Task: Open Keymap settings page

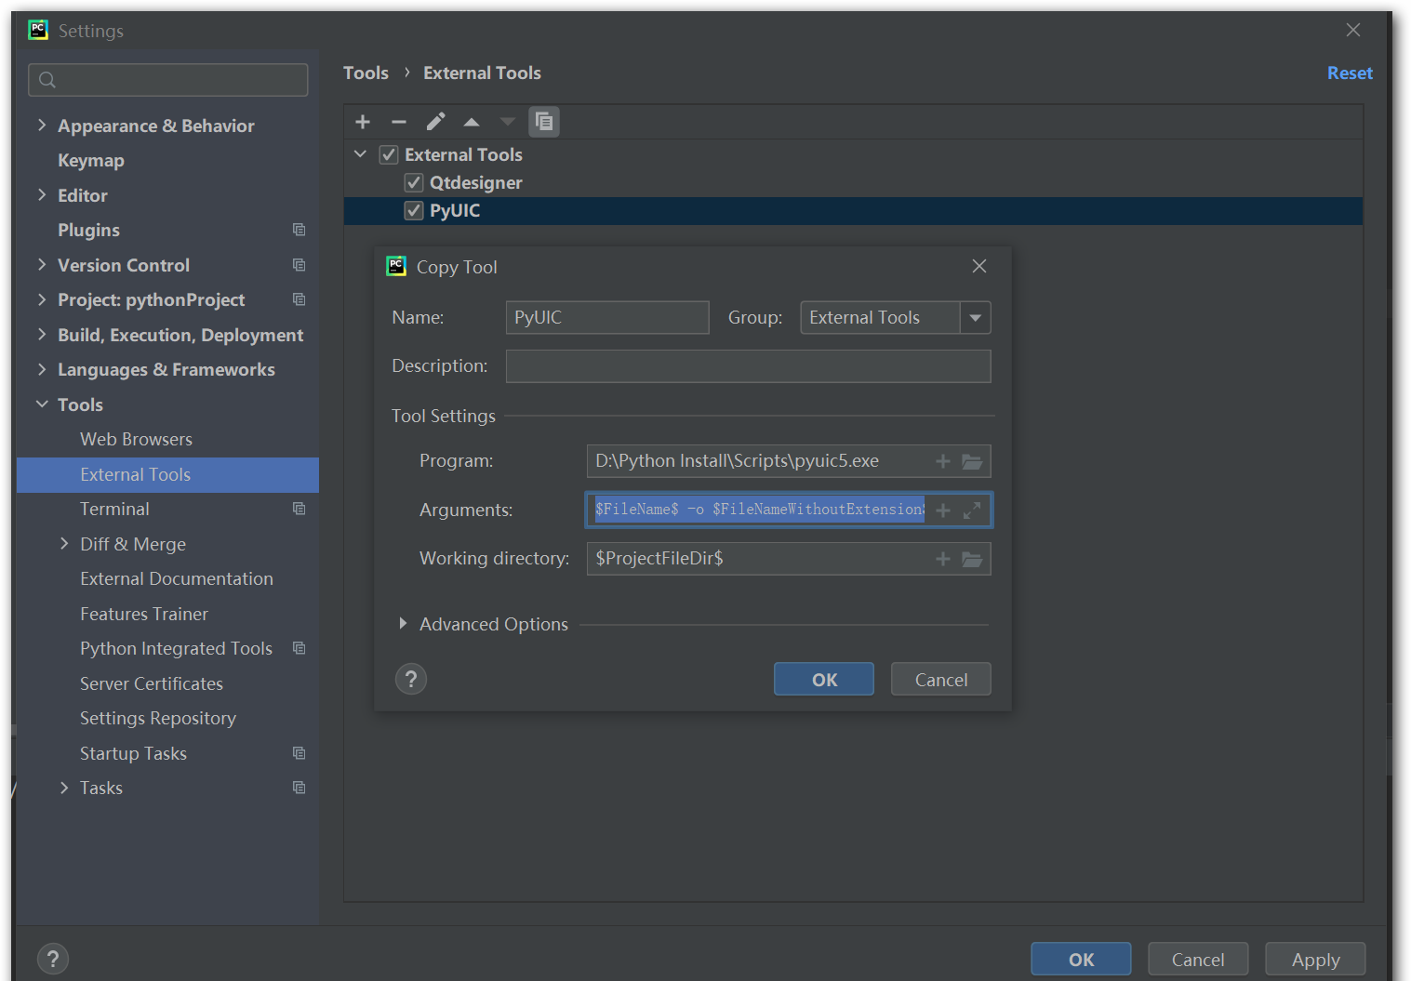Action: (x=91, y=160)
